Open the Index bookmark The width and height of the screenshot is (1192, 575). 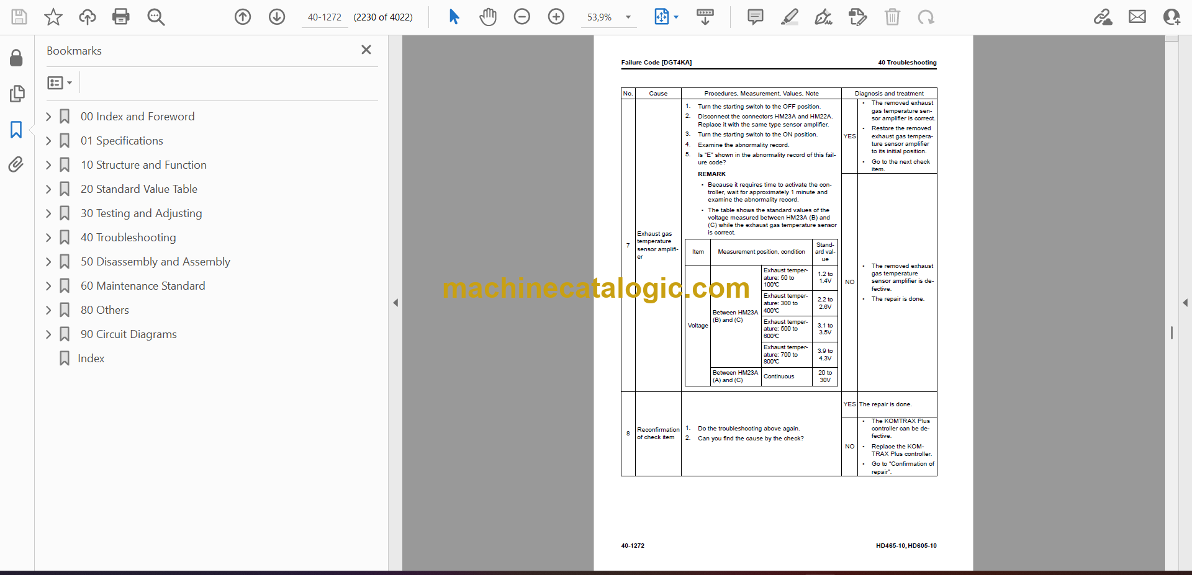click(91, 358)
